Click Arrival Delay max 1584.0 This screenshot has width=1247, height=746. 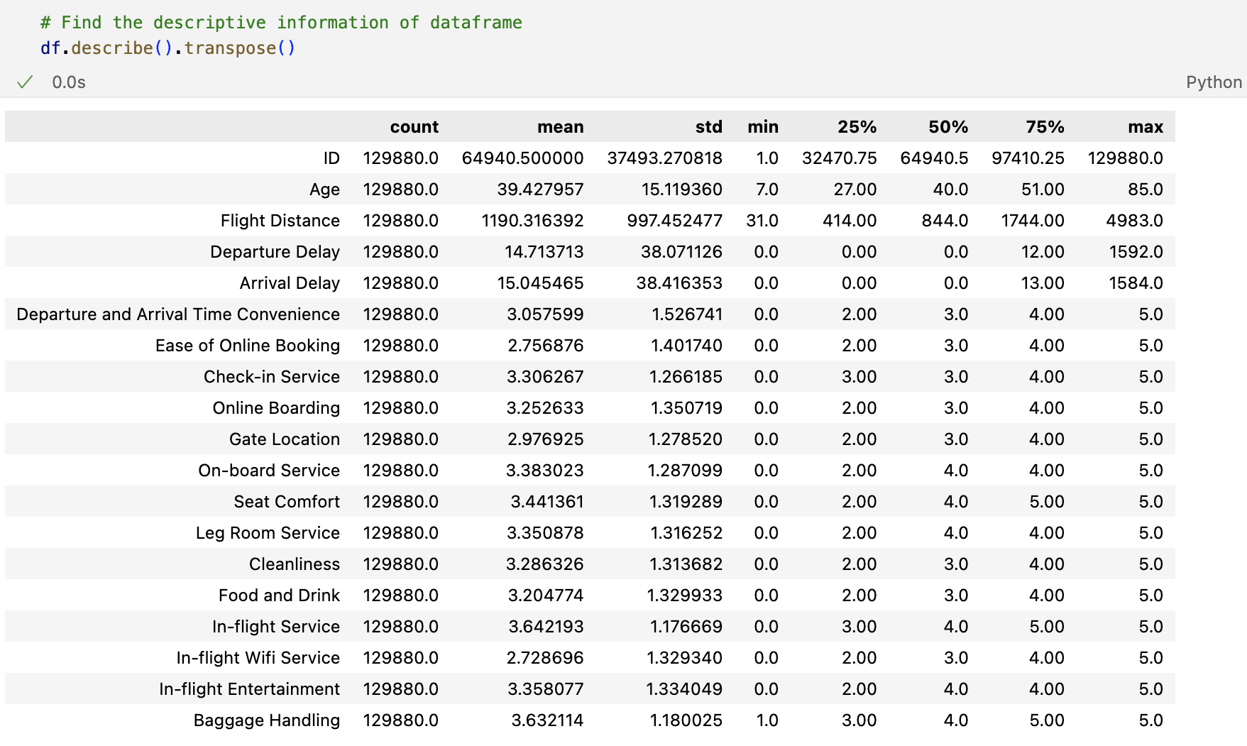(1136, 283)
